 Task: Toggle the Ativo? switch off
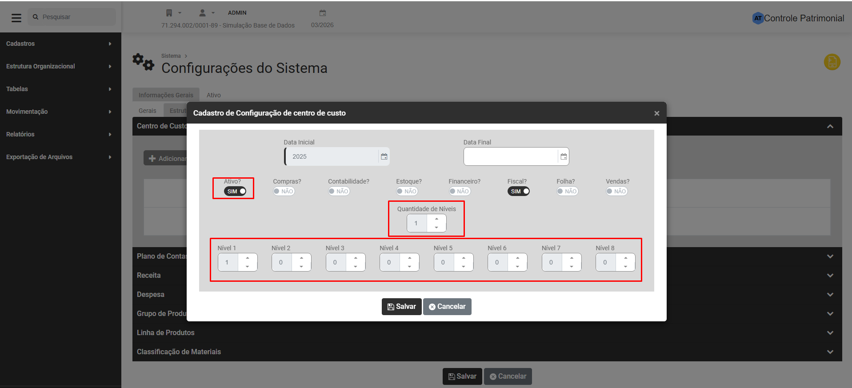tap(235, 191)
